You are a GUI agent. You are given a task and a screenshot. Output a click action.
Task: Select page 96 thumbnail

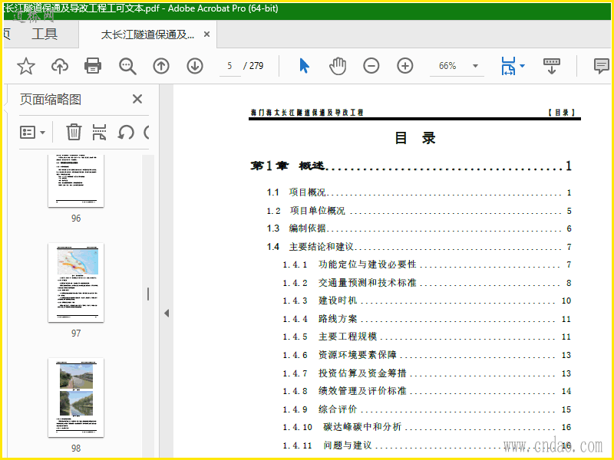[x=76, y=181]
